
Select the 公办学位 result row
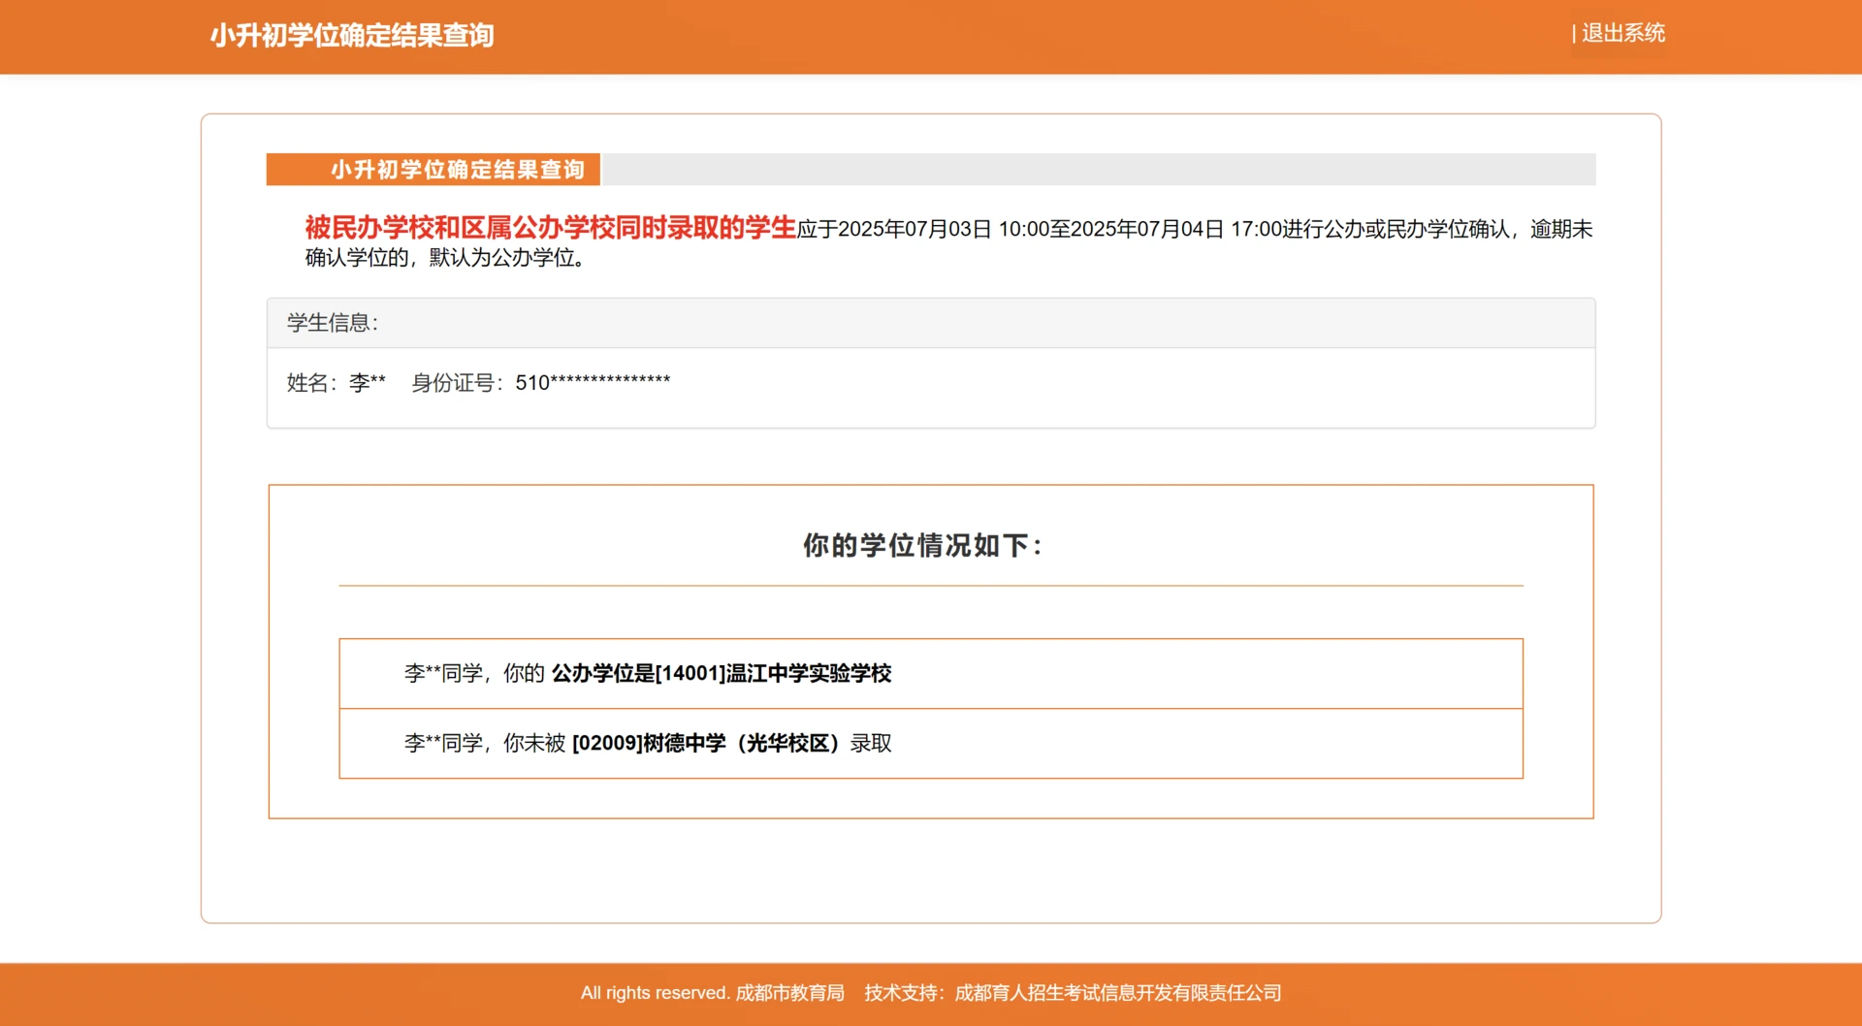(930, 673)
